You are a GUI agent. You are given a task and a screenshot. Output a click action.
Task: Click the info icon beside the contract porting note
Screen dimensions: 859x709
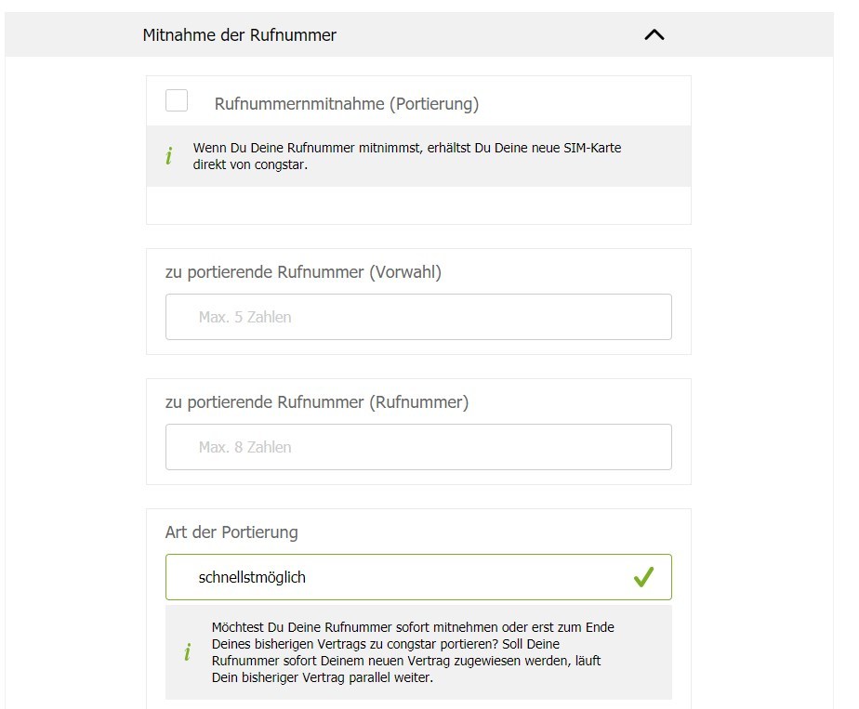tap(187, 652)
